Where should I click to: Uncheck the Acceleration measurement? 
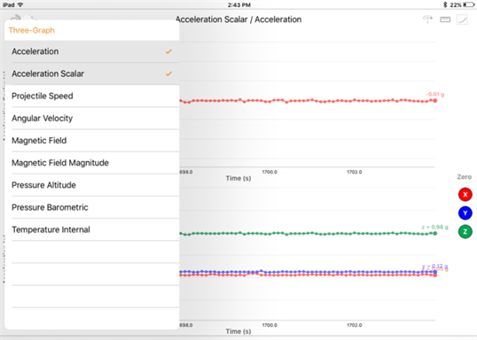[92, 51]
